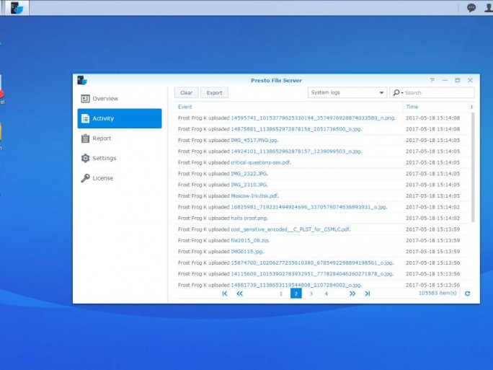This screenshot has height=370, width=493.
Task: Open the Overview section
Action: coord(120,99)
